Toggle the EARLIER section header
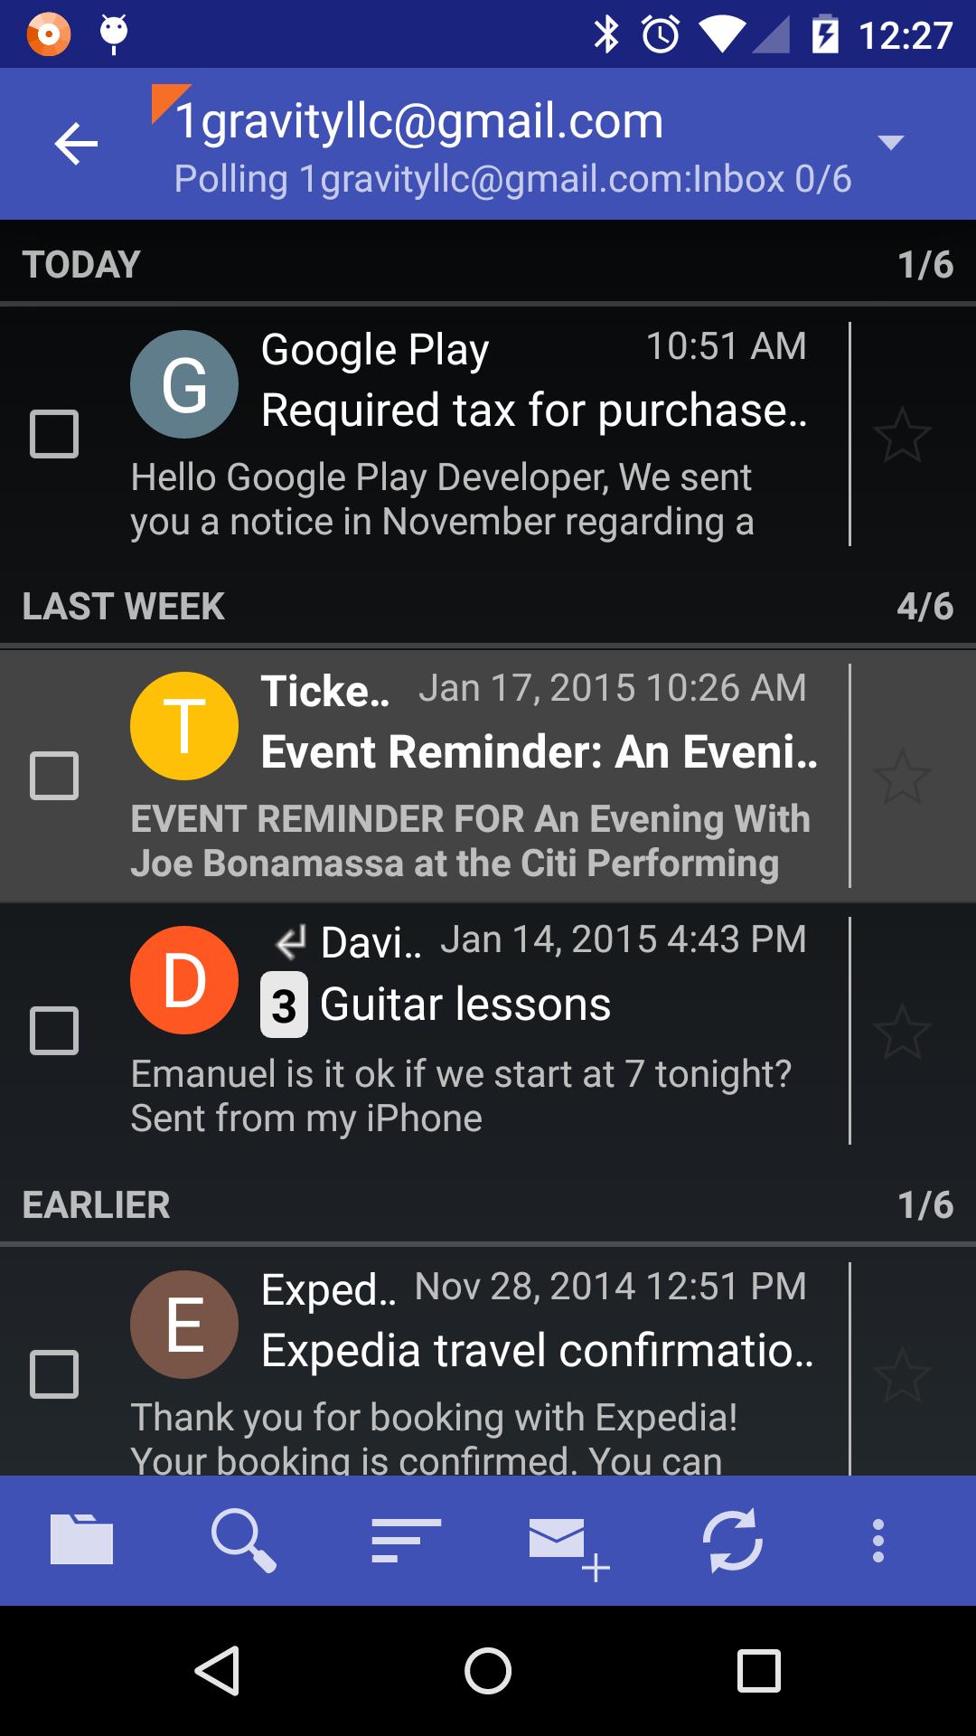Screen dimensions: 976x1736 point(488,1204)
